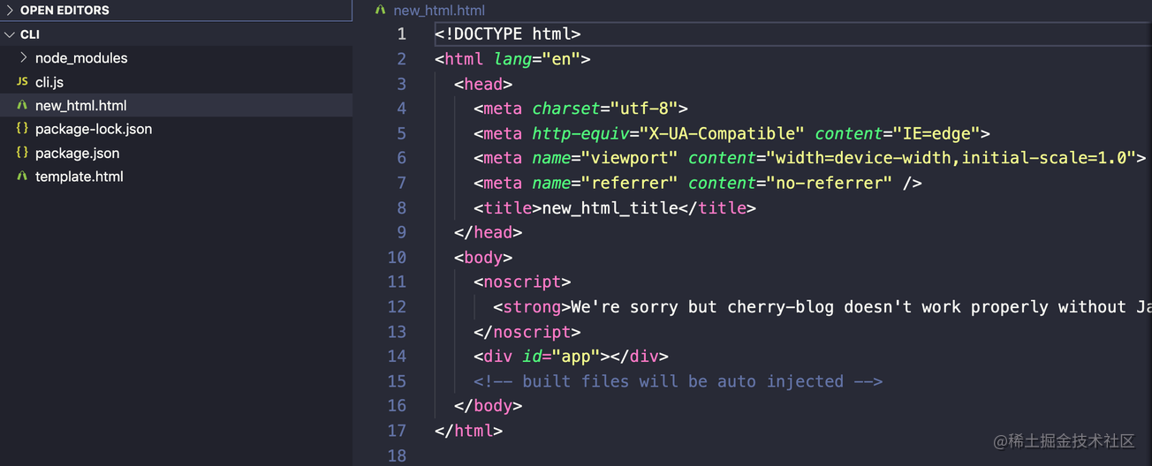Click line number 8 in the gutter
Image resolution: width=1152 pixels, height=466 pixels.
(x=401, y=208)
